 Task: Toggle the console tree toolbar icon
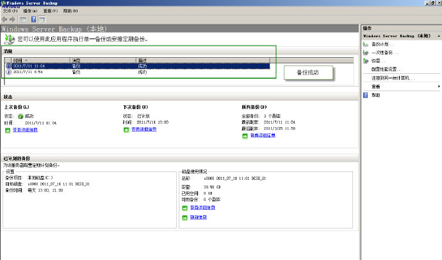(x=23, y=19)
